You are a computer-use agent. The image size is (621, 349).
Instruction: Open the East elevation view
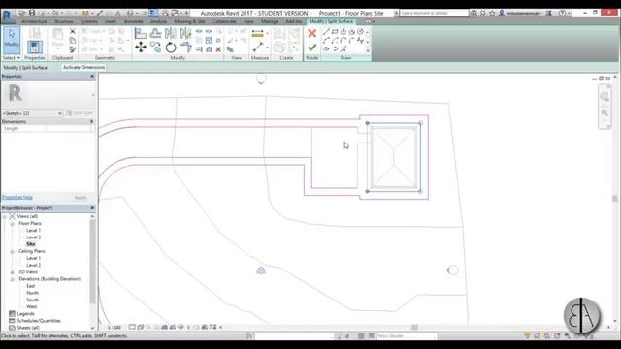pos(30,286)
